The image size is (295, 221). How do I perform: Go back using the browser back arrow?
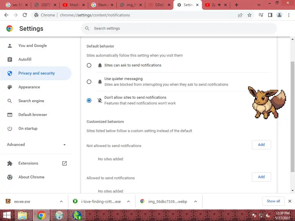pyautogui.click(x=6, y=15)
